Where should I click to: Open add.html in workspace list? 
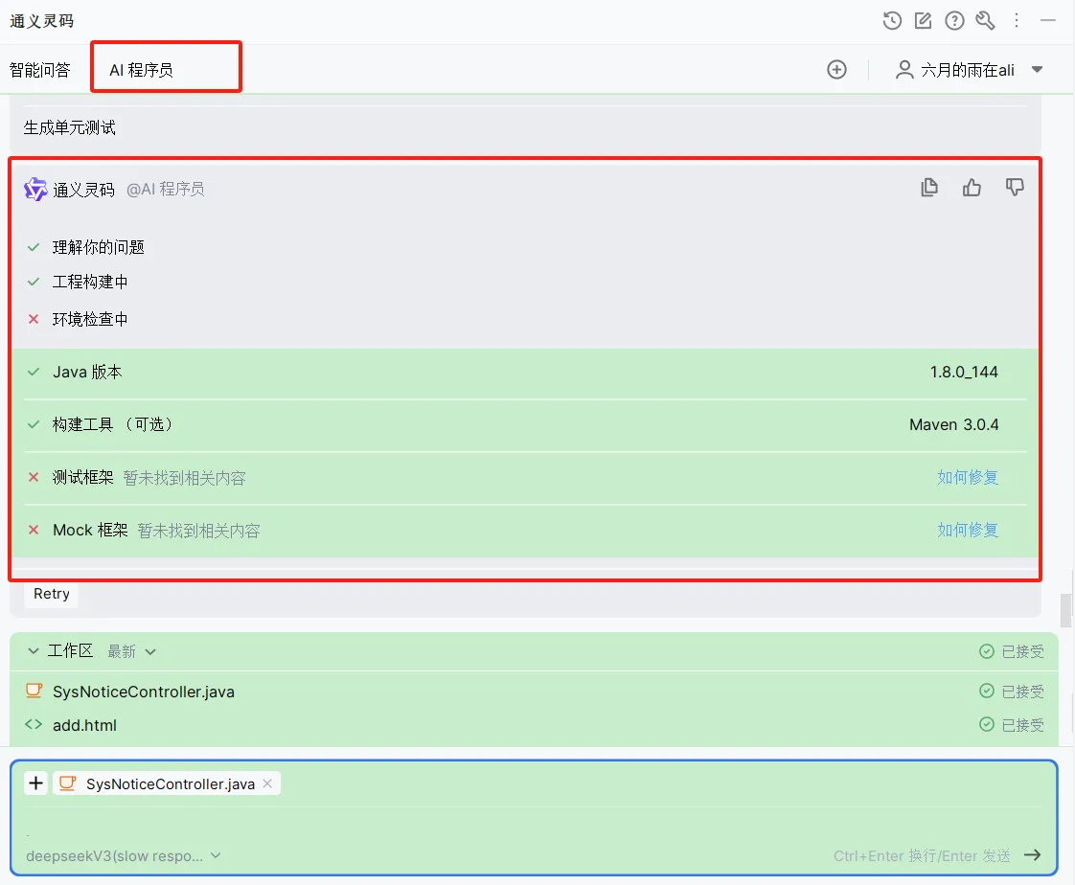(x=84, y=725)
